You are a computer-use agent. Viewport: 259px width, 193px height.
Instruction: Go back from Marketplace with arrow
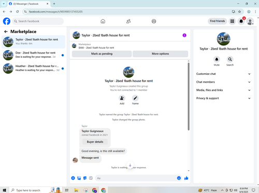click(x=6, y=31)
